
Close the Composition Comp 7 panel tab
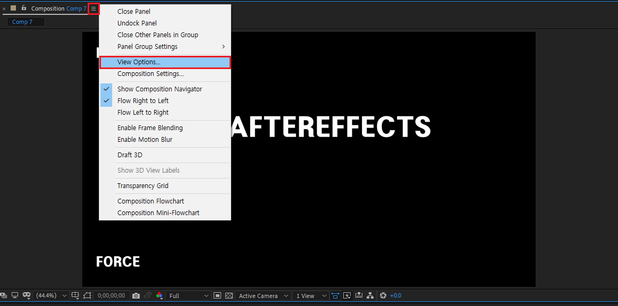point(4,8)
